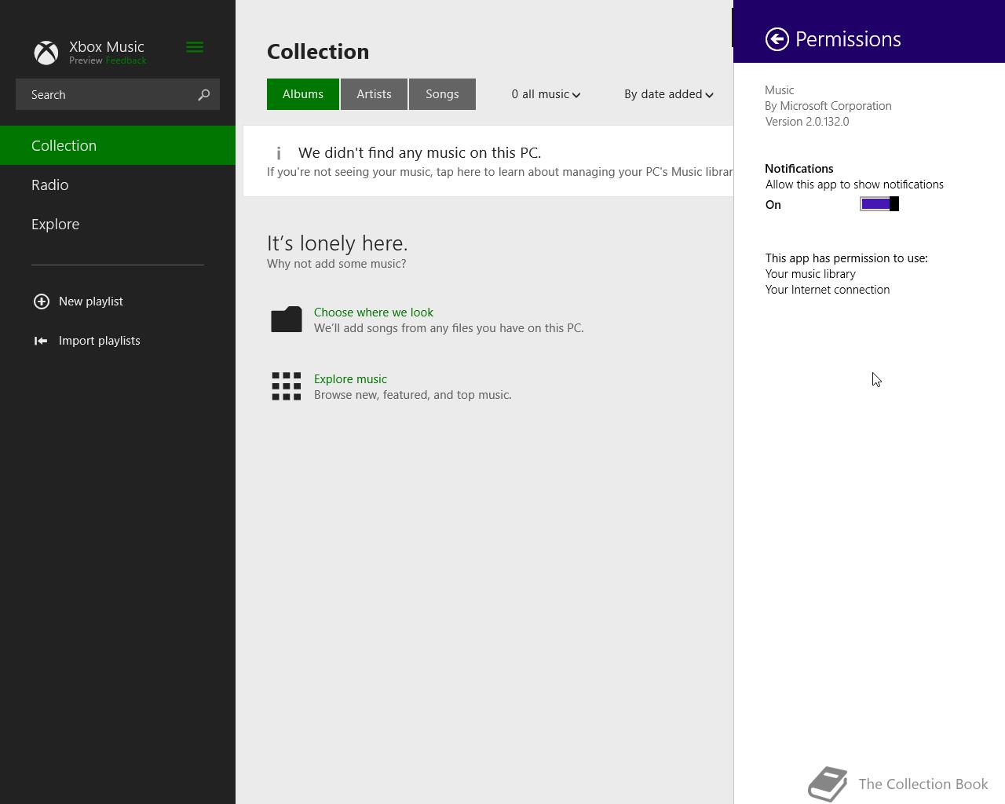Click the Xbox logo icon
1005x804 pixels.
(46, 53)
